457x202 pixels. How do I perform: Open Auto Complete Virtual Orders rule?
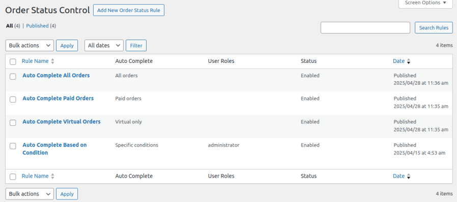(x=62, y=121)
